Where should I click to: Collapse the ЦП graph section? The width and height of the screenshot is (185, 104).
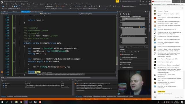click(x=120, y=36)
